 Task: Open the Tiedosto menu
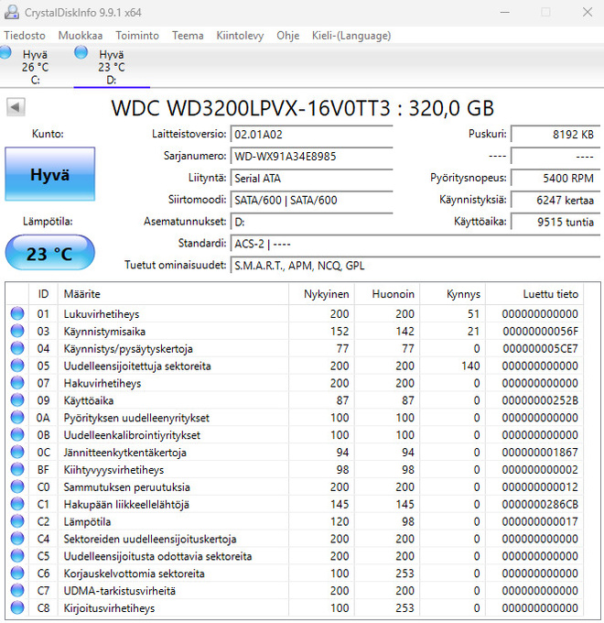point(25,36)
